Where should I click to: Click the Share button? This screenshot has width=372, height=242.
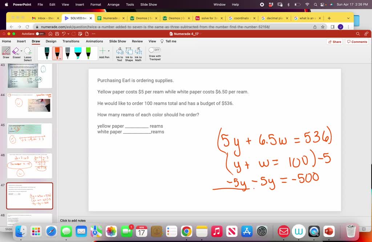tap(335, 42)
